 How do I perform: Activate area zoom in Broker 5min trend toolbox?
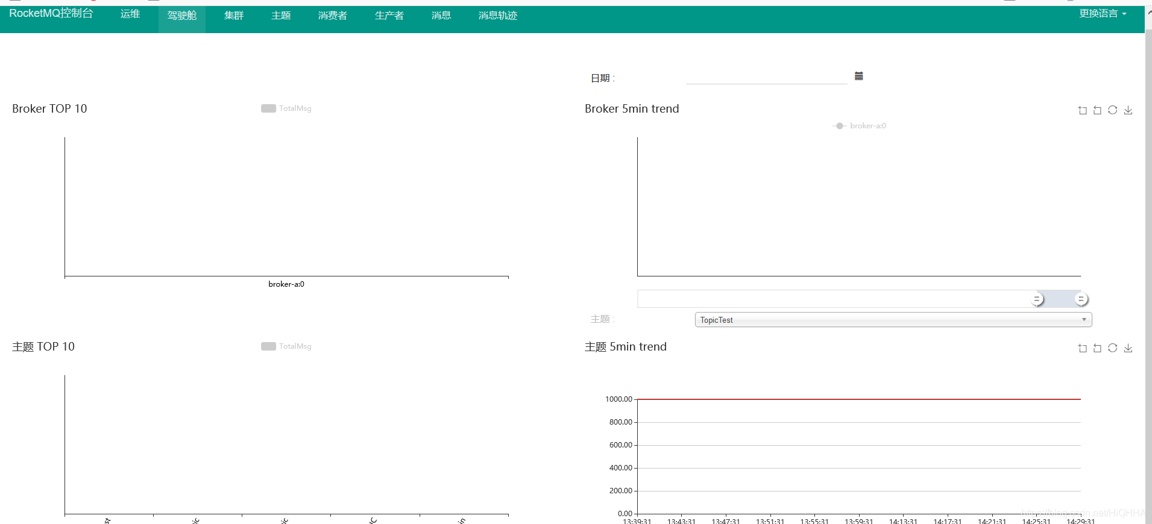(x=1083, y=110)
